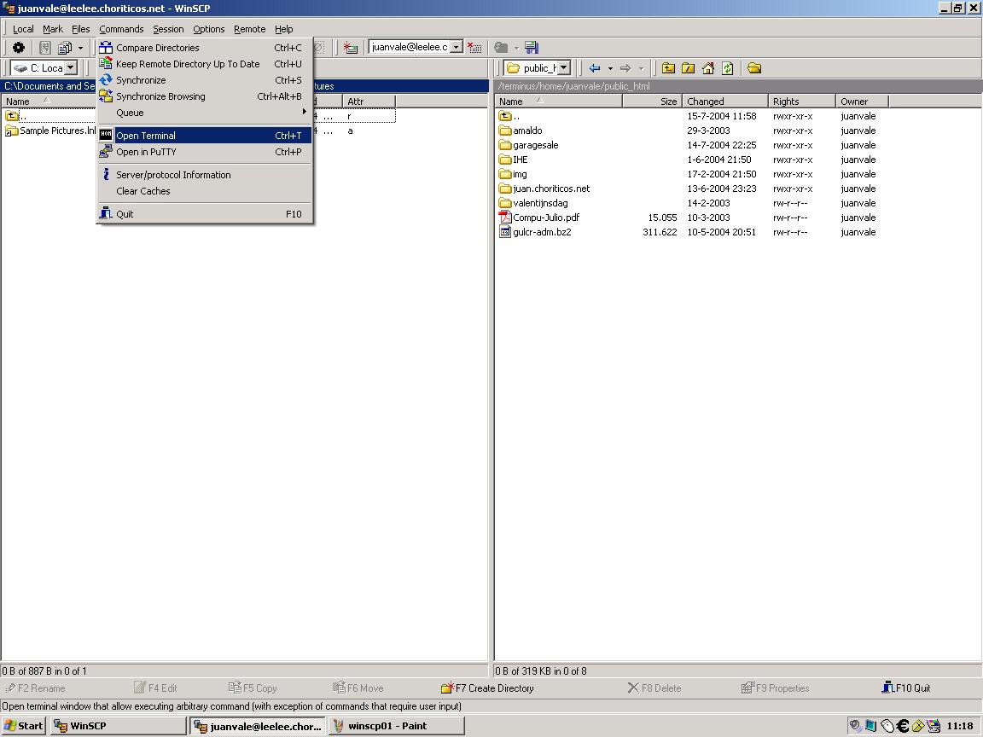
Task: Open the remote public_html directory dropdown
Action: tap(564, 67)
